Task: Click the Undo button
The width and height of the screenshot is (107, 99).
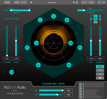Action: tap(17, 2)
